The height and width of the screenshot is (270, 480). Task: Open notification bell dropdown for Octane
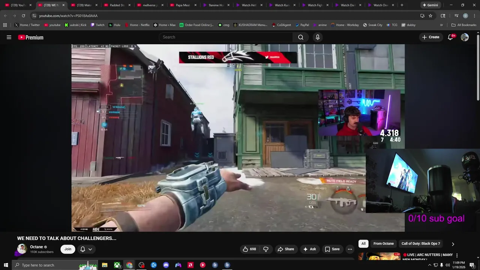(86, 249)
